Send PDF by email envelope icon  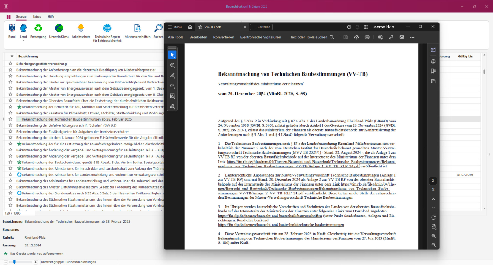(x=402, y=37)
